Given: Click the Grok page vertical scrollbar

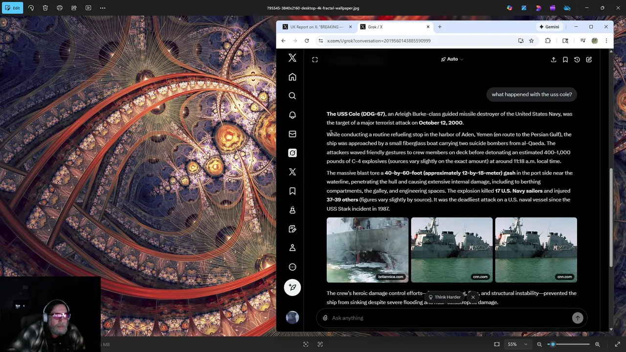Looking at the screenshot, I should [611, 218].
